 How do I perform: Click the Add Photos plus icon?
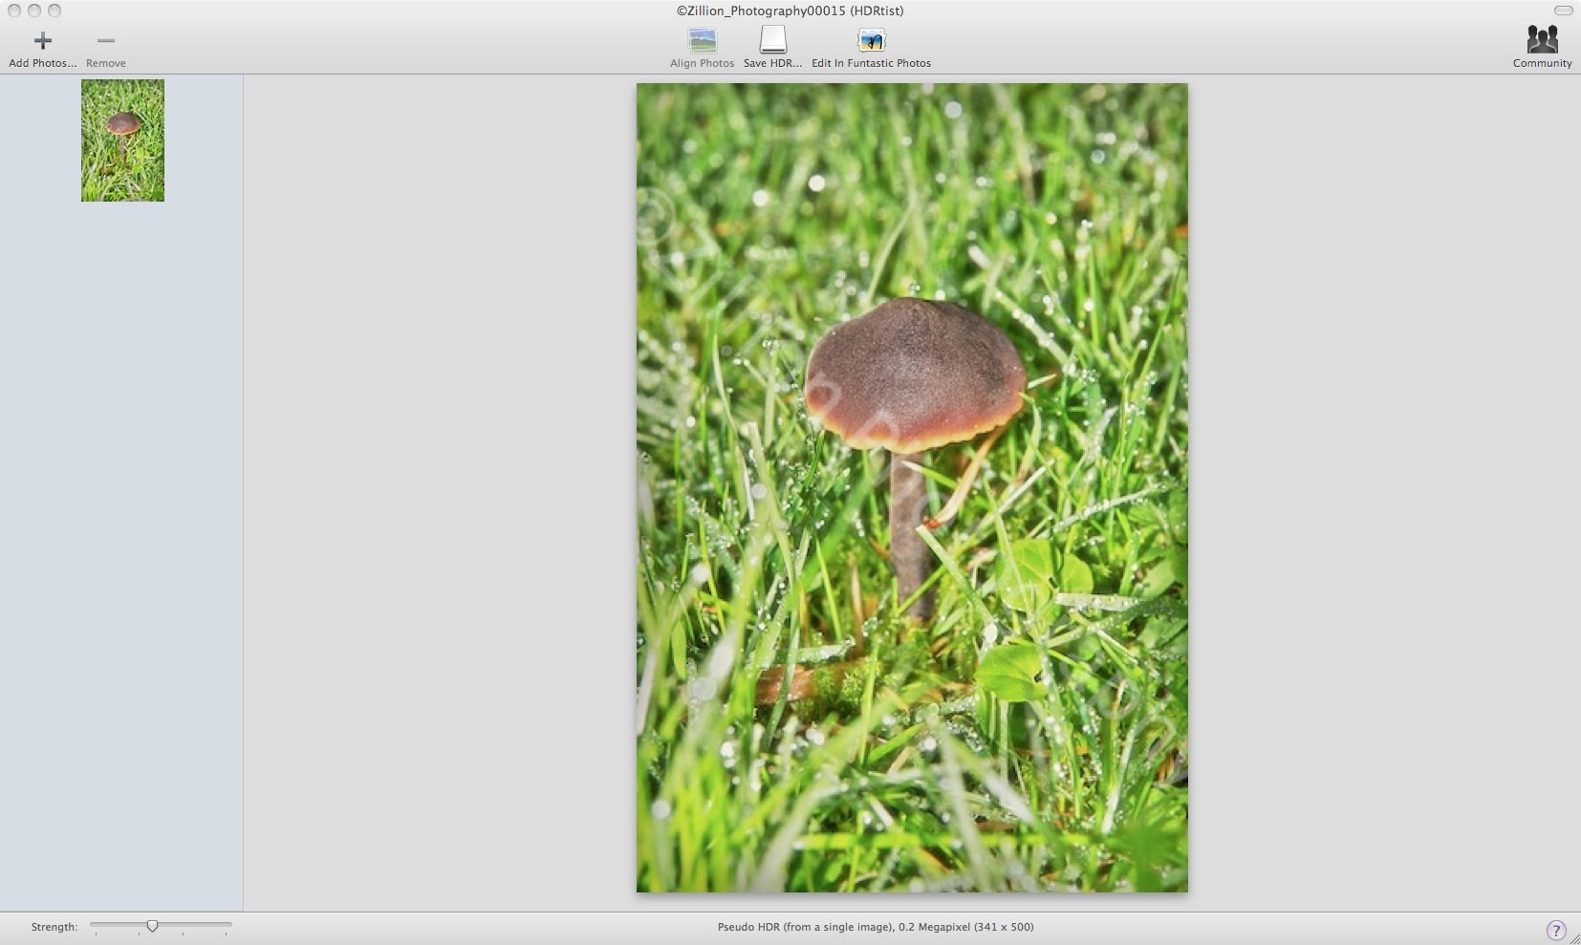click(x=42, y=40)
